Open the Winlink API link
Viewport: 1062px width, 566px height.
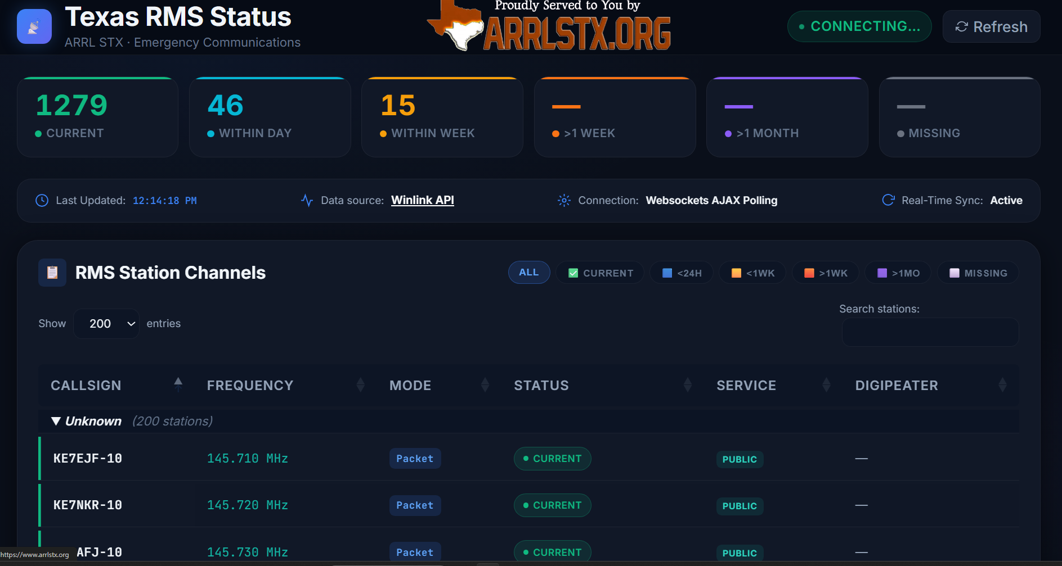(423, 201)
